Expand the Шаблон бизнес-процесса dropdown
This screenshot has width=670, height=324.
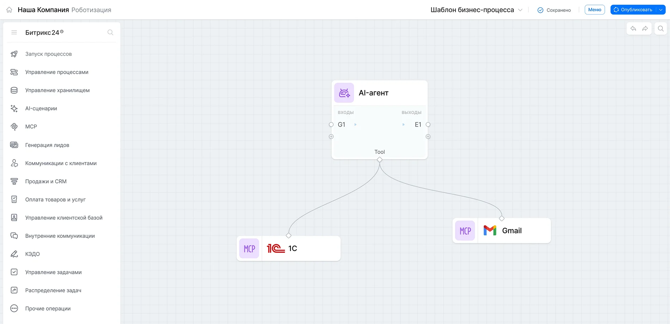(x=520, y=10)
